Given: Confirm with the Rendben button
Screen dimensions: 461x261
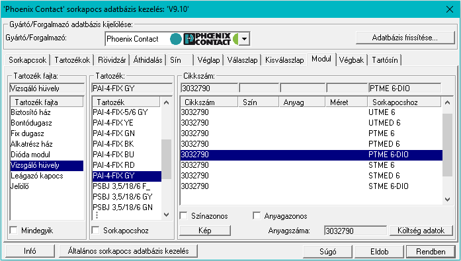Looking at the screenshot, I should pyautogui.click(x=431, y=252).
